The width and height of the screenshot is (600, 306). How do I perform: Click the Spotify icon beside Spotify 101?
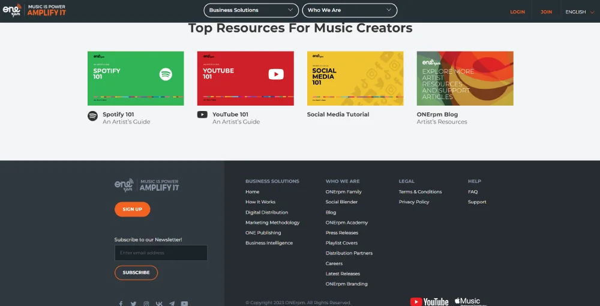pos(92,116)
